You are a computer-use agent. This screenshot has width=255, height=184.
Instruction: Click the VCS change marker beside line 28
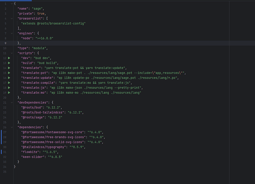(1, 137)
